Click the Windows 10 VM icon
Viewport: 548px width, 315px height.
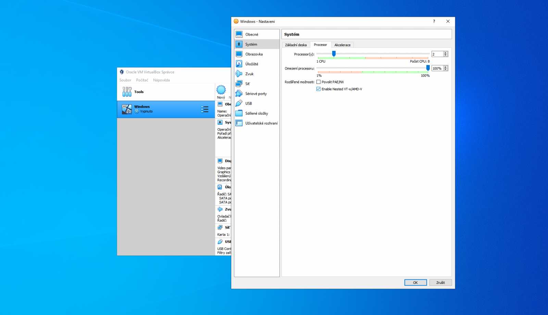[127, 109]
